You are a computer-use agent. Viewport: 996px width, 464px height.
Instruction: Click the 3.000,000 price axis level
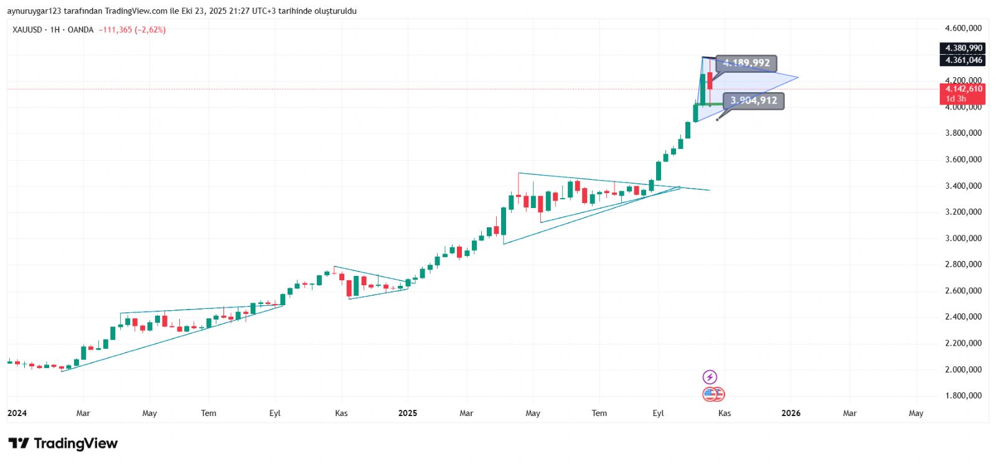(x=963, y=239)
